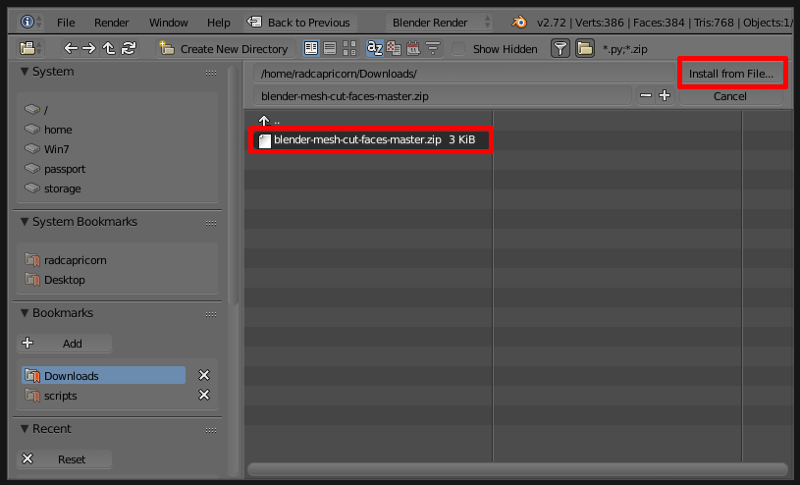The image size is (800, 485).
Task: Remove scripts bookmark with X
Action: point(204,395)
